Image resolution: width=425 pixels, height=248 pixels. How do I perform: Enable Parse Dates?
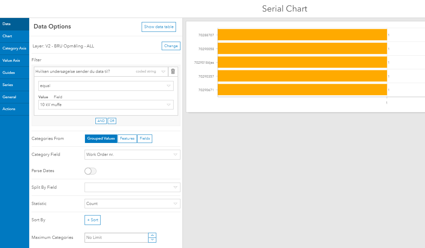click(90, 171)
